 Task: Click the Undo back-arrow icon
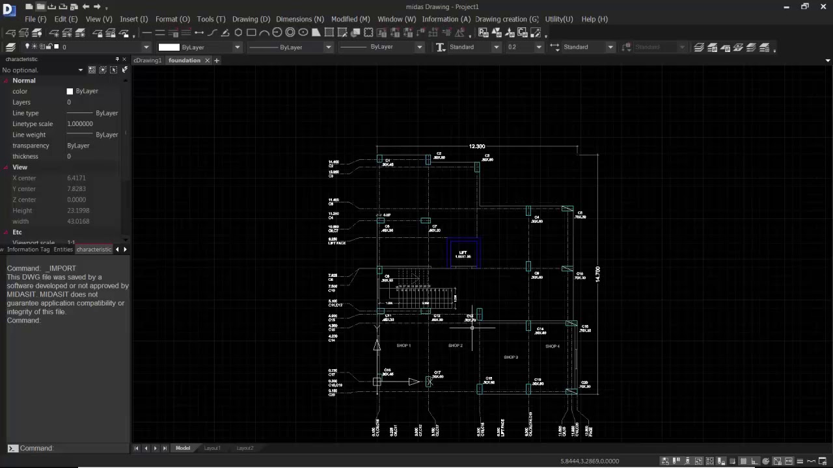pyautogui.click(x=86, y=6)
